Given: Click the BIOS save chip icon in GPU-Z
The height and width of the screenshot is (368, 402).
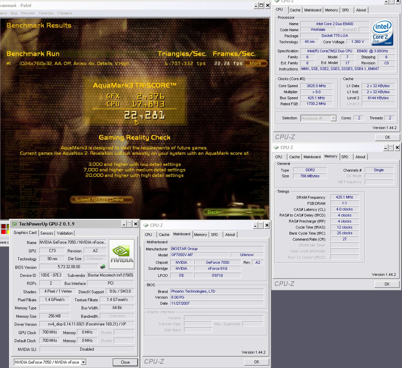Looking at the screenshot, I should click(103, 267).
